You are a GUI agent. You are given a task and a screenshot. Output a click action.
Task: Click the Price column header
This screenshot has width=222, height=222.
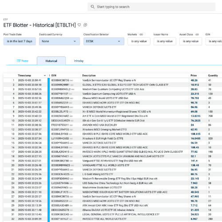(194, 75)
